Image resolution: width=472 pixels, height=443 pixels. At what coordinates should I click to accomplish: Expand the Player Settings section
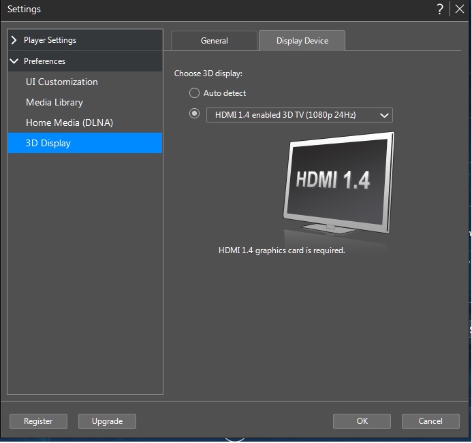click(x=85, y=40)
